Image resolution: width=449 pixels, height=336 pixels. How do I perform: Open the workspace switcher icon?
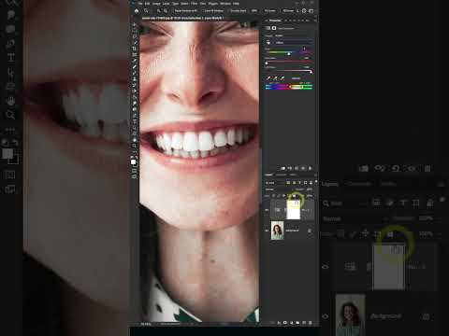(x=311, y=10)
